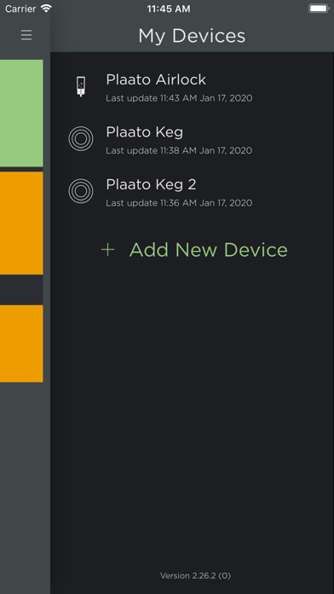Tap the battery indicator icon
Screen dimensions: 334x594
click(319, 9)
